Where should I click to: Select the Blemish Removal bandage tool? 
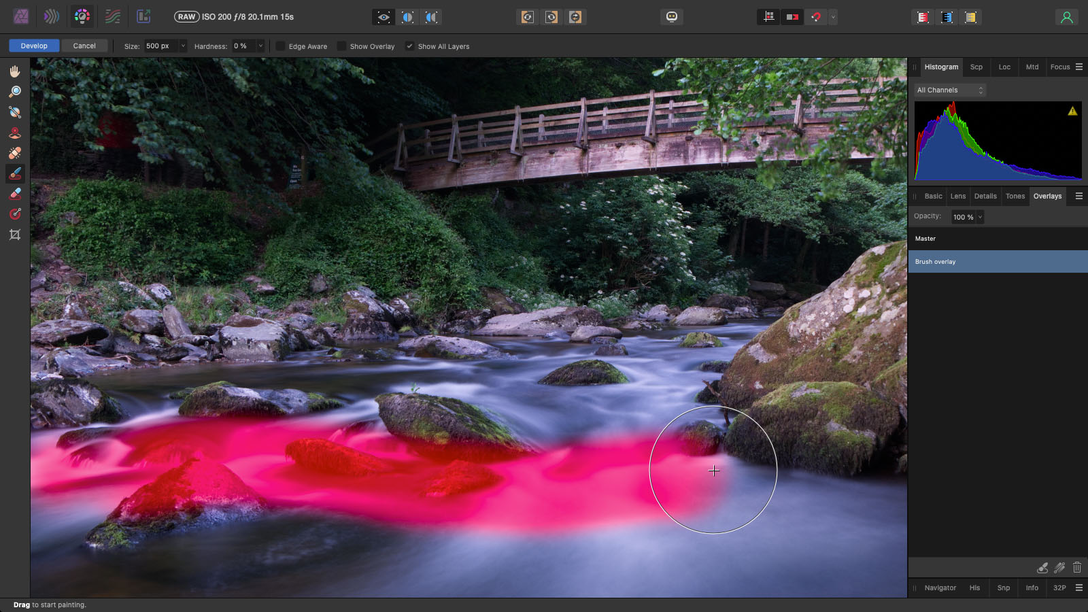pos(15,153)
